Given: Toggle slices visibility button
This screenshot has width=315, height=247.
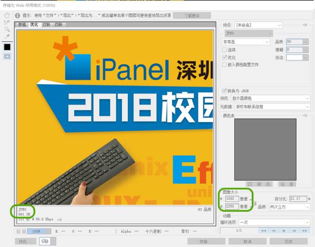Looking at the screenshot, I should click(x=7, y=57).
